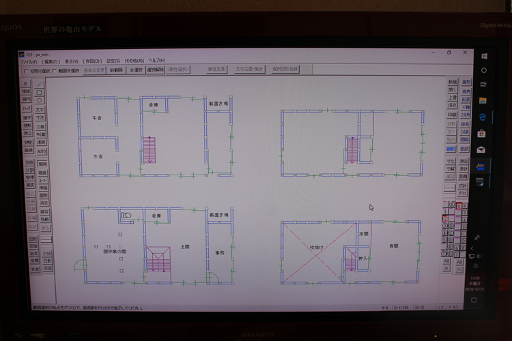The width and height of the screenshot is (512, 341).
Task: Open Microsoft Edge from the Windows taskbar
Action: (482, 117)
